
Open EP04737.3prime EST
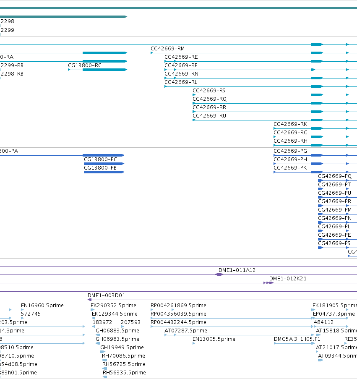tap(334, 314)
